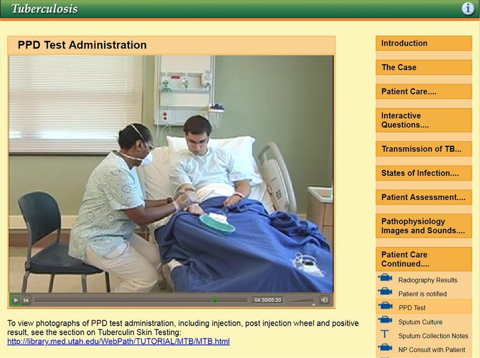The width and height of the screenshot is (480, 358).
Task: Expand the Patient Care section
Action: (x=423, y=91)
